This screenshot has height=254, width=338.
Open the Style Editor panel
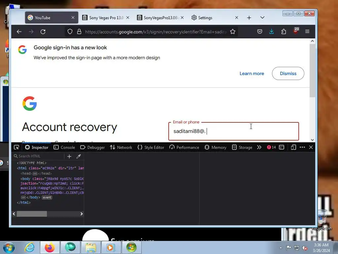(151, 147)
